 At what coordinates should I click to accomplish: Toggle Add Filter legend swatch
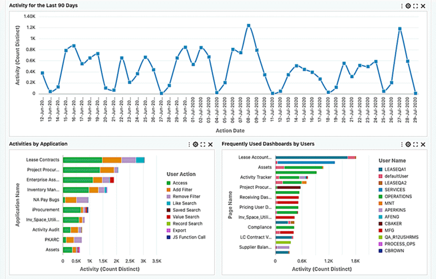[x=168, y=190]
